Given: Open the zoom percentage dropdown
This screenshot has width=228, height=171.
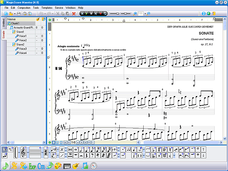Looking at the screenshot, I should click(x=145, y=14).
